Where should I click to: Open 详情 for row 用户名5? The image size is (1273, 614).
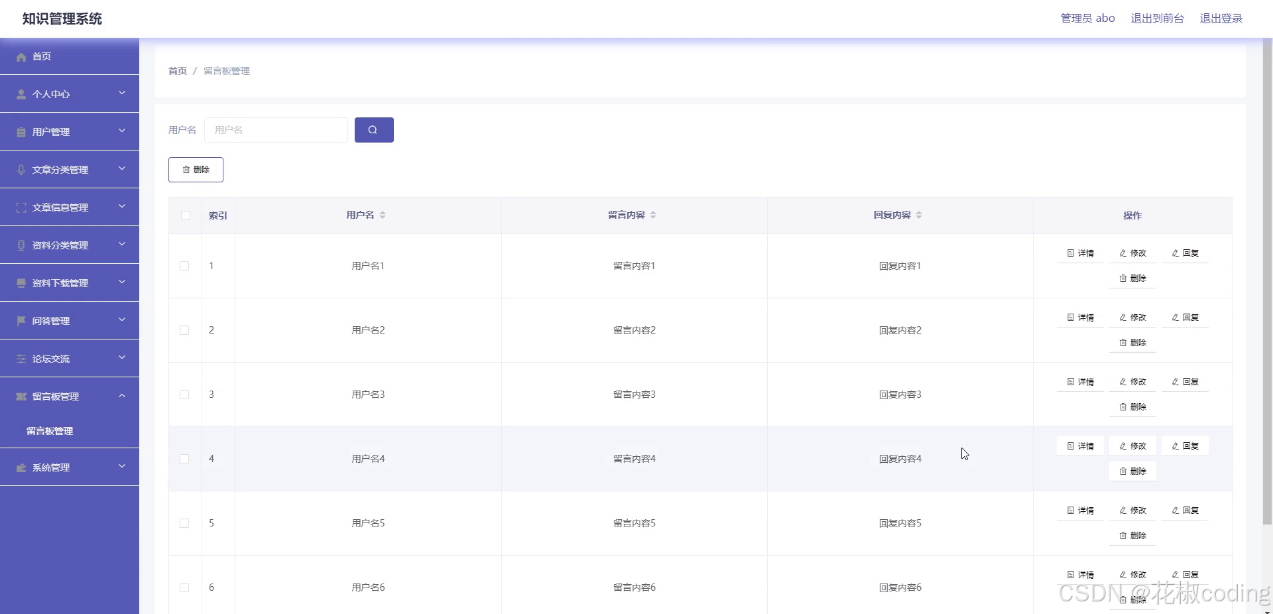(1081, 511)
